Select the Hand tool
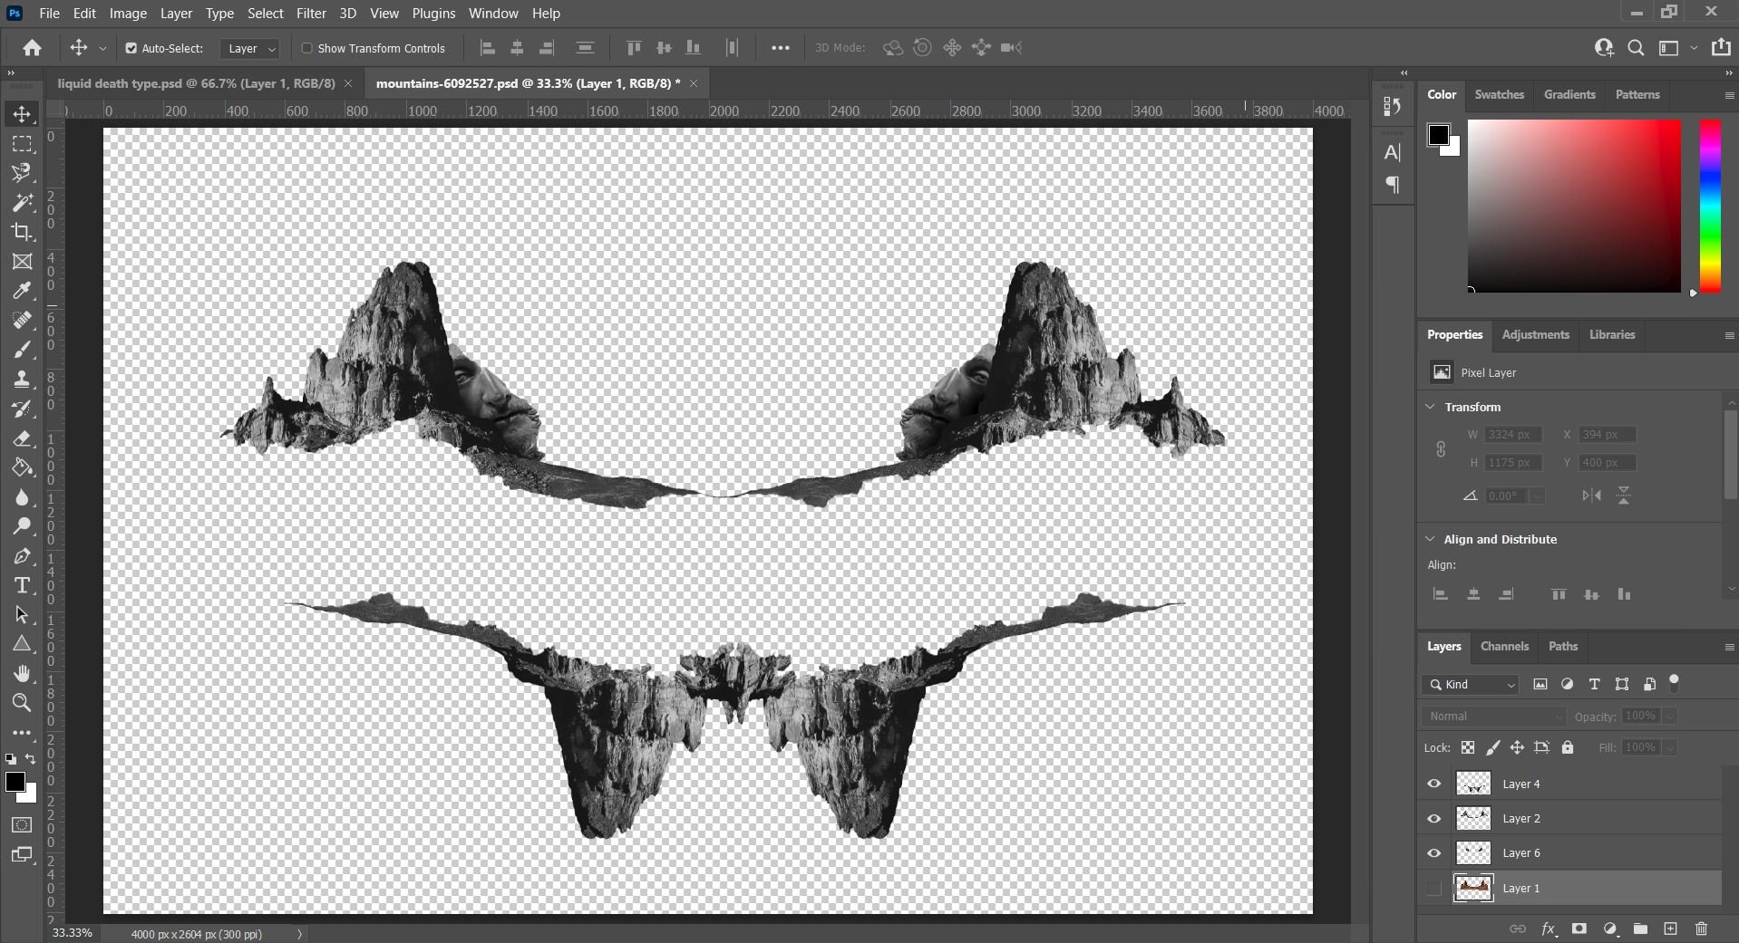1739x943 pixels. (22, 674)
